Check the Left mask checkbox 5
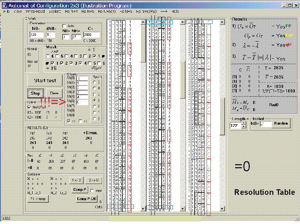The image size is (300, 224). 57,56
